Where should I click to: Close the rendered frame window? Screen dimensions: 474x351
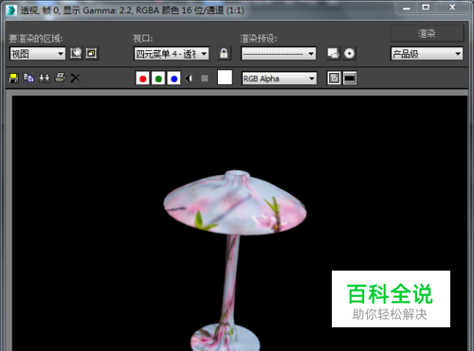pyautogui.click(x=452, y=8)
